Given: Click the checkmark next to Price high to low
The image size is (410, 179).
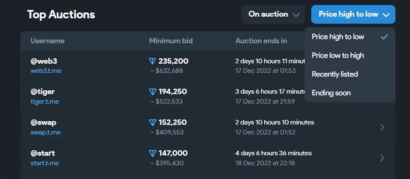Looking at the screenshot, I should coord(384,37).
